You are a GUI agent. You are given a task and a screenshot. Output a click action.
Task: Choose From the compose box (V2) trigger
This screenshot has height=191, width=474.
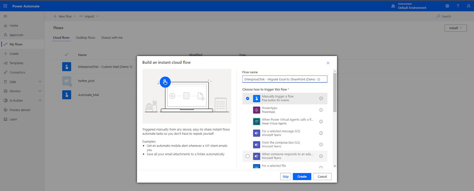285,145
